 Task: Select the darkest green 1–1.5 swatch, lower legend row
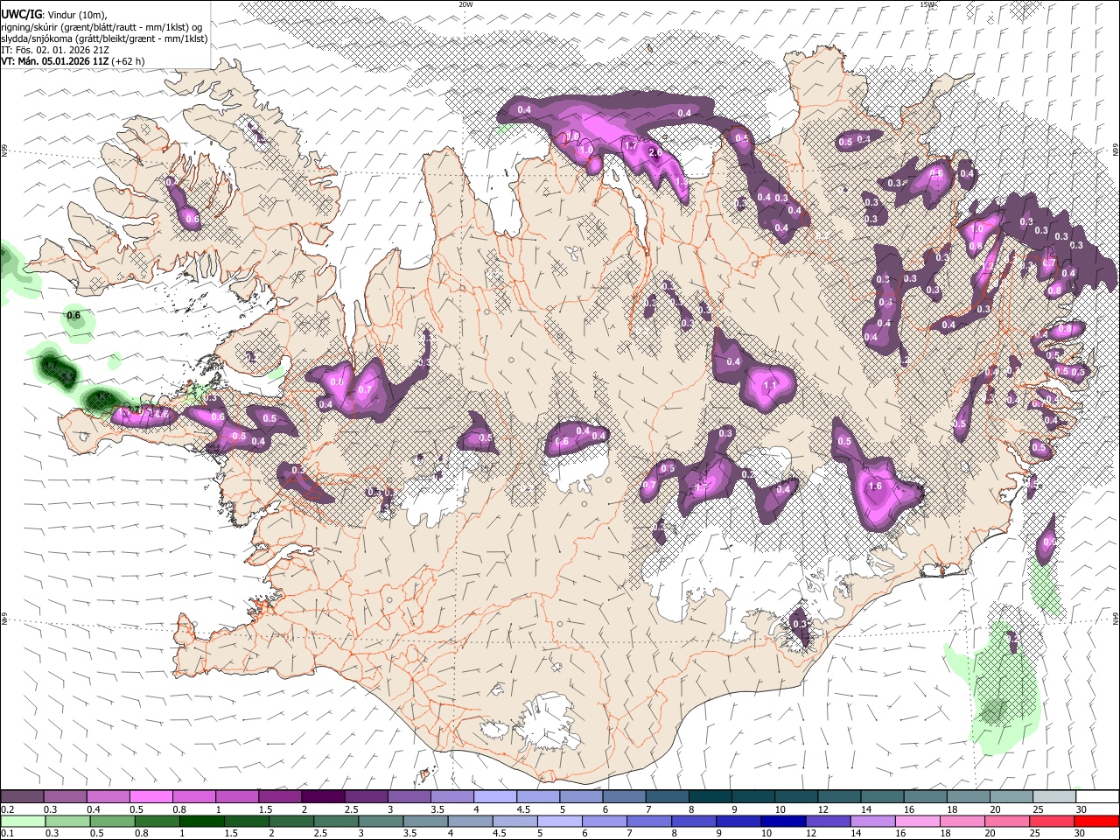[x=201, y=822]
